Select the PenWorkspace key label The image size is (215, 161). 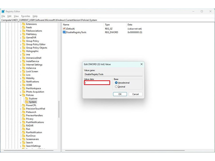pyautogui.click(x=33, y=88)
